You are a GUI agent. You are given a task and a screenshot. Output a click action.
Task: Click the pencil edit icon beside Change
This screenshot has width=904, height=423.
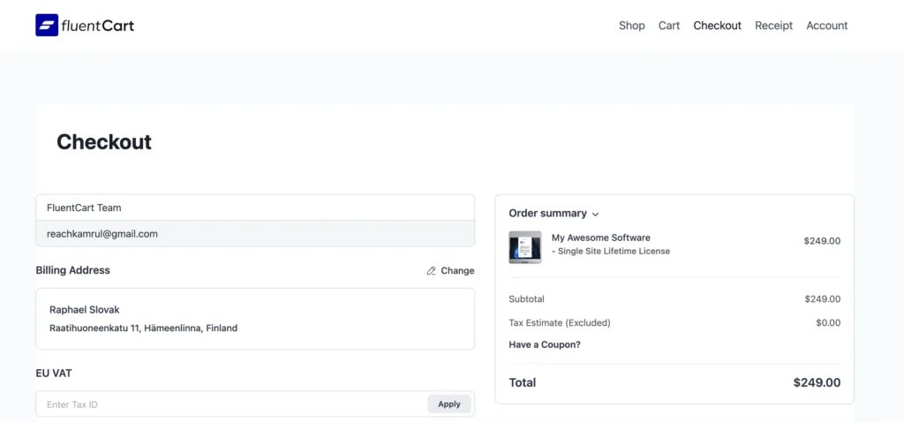pos(432,271)
